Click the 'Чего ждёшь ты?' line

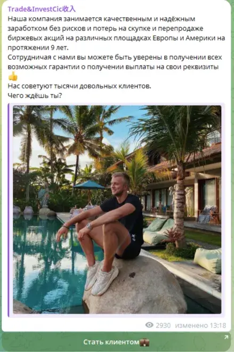[35, 95]
